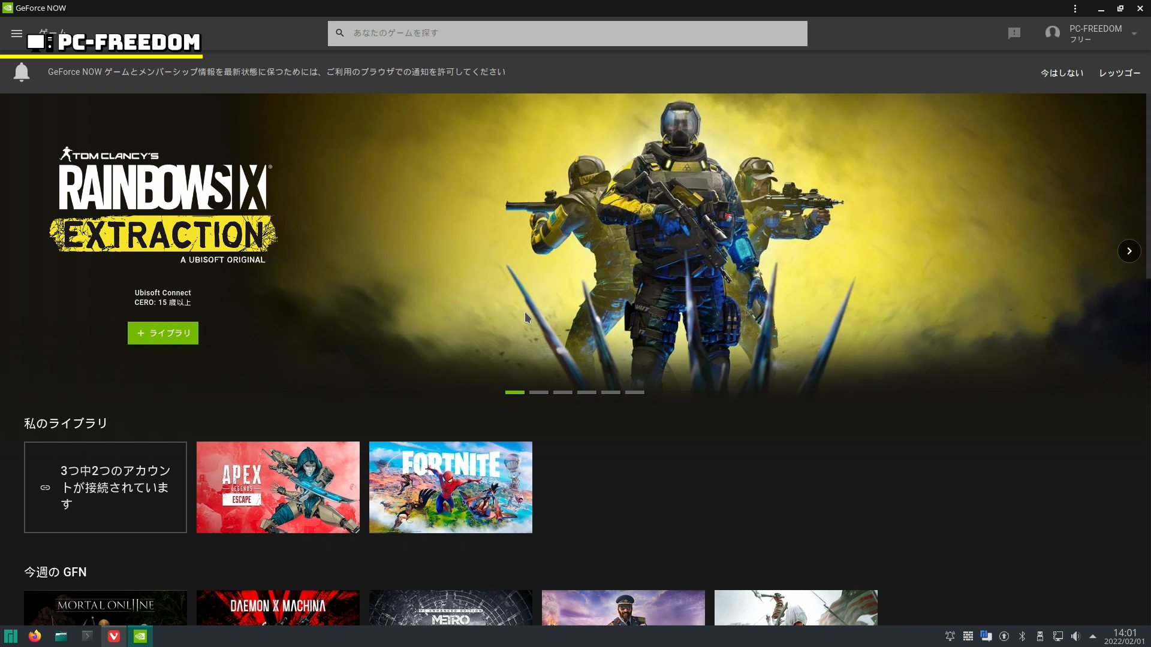Open the volume icon in system tray
The image size is (1151, 647).
1075,636
